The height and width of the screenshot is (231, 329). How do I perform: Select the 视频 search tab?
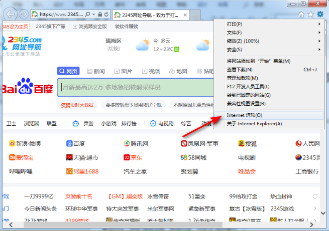151,71
